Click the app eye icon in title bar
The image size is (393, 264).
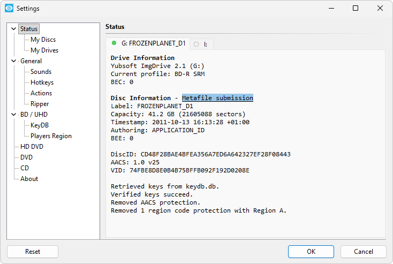[9, 9]
